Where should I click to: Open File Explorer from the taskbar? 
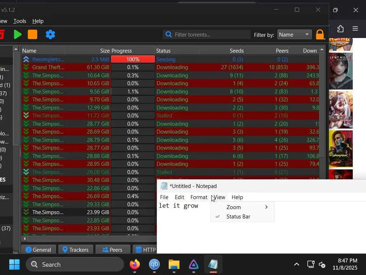pyautogui.click(x=174, y=265)
